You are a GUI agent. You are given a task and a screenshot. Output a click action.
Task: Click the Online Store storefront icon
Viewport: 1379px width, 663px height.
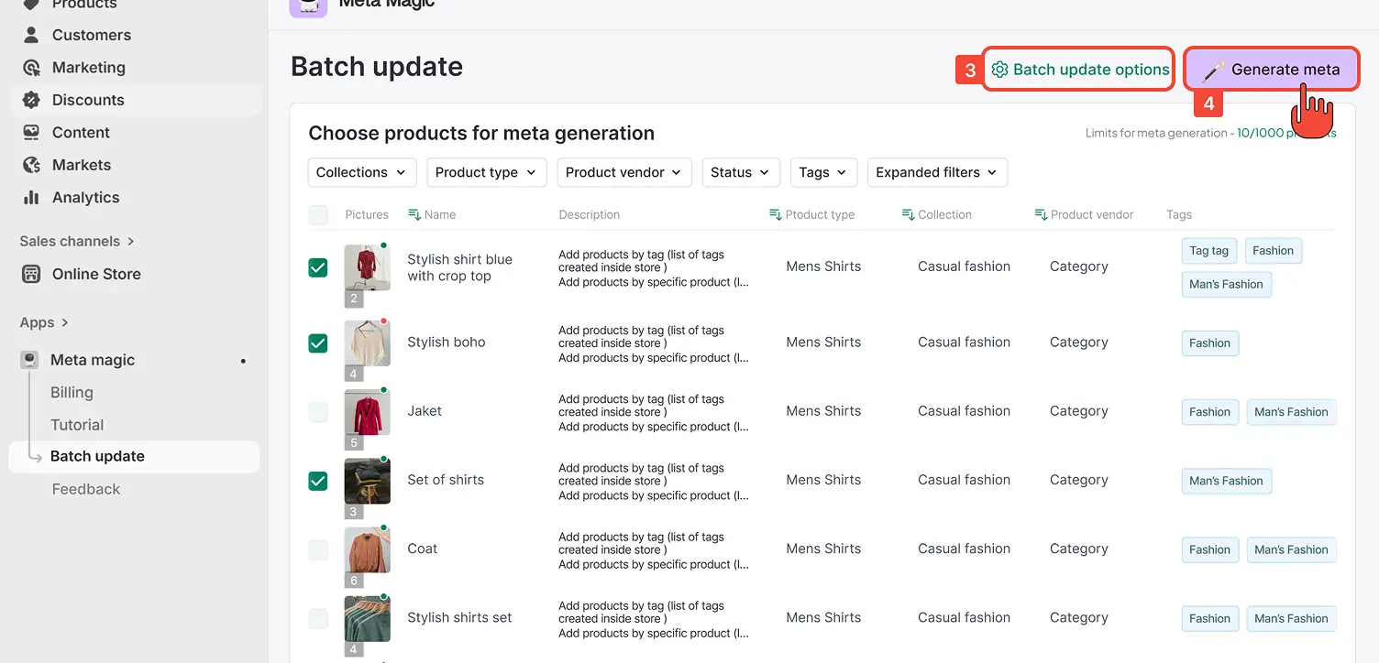tap(31, 274)
